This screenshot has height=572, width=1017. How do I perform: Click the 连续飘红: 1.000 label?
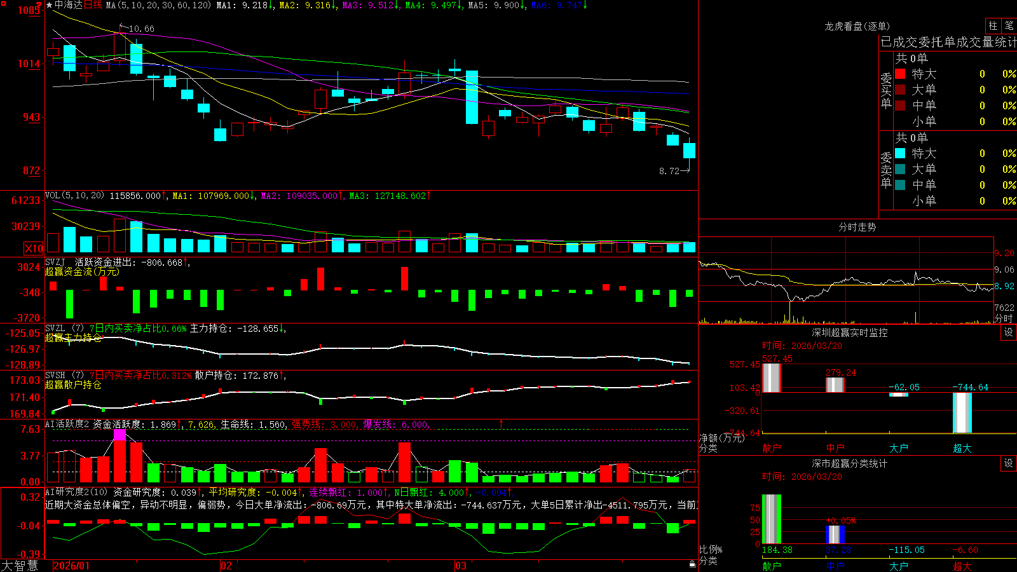349,492
